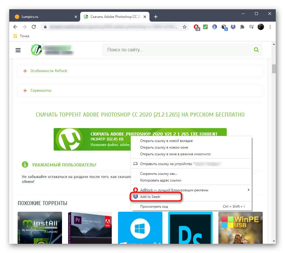Choose Открыть ссылку в новом окне
Image resolution: width=285 pixels, height=253 pixels.
click(x=191, y=147)
